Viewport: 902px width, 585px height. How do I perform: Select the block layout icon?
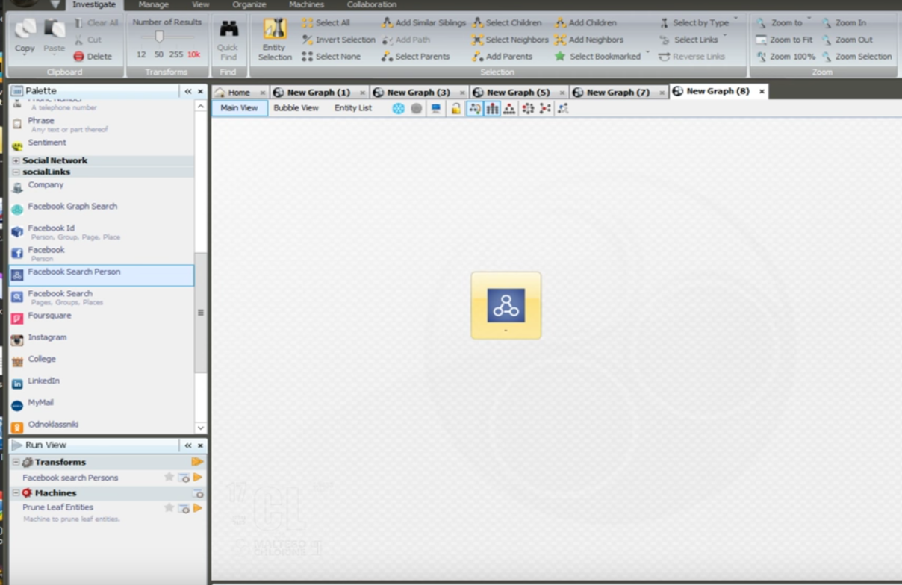click(x=492, y=109)
